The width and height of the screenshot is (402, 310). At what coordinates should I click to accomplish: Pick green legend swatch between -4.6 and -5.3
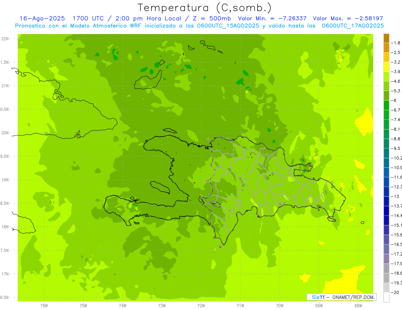[x=386, y=86]
